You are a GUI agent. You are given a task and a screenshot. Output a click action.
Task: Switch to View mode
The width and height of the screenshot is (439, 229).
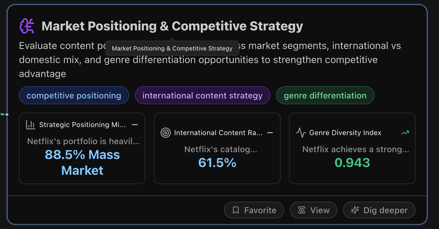313,210
